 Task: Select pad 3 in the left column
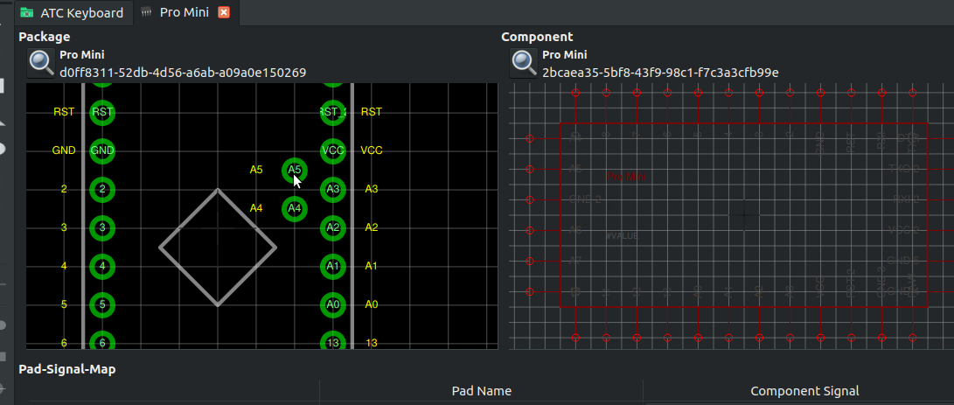pos(102,227)
